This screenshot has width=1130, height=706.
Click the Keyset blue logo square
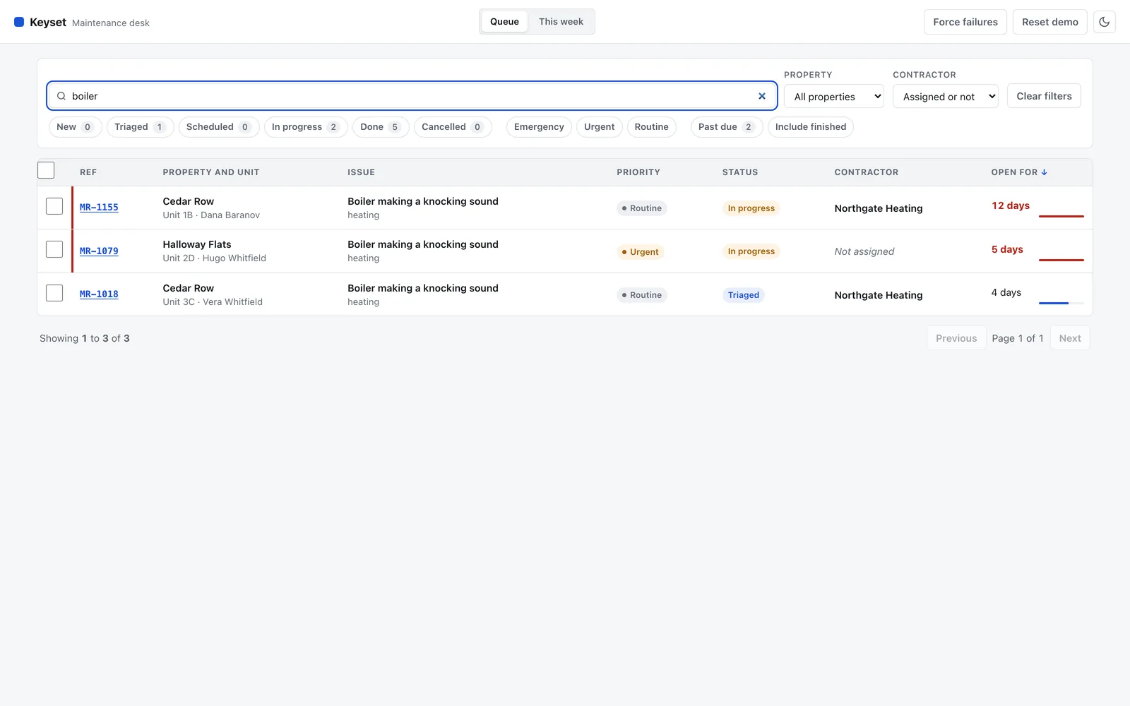pyautogui.click(x=19, y=22)
